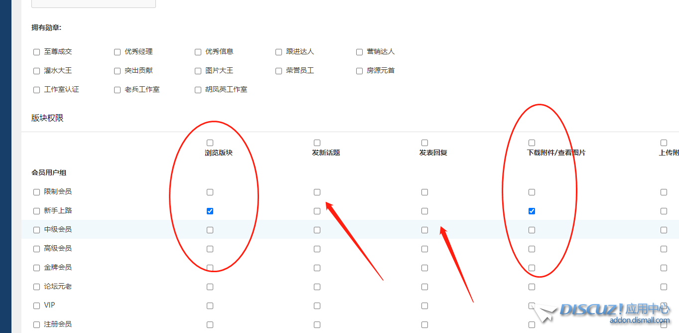The image size is (679, 333).
Task: Tick the 跟进达人 medal checkbox
Action: coord(278,52)
